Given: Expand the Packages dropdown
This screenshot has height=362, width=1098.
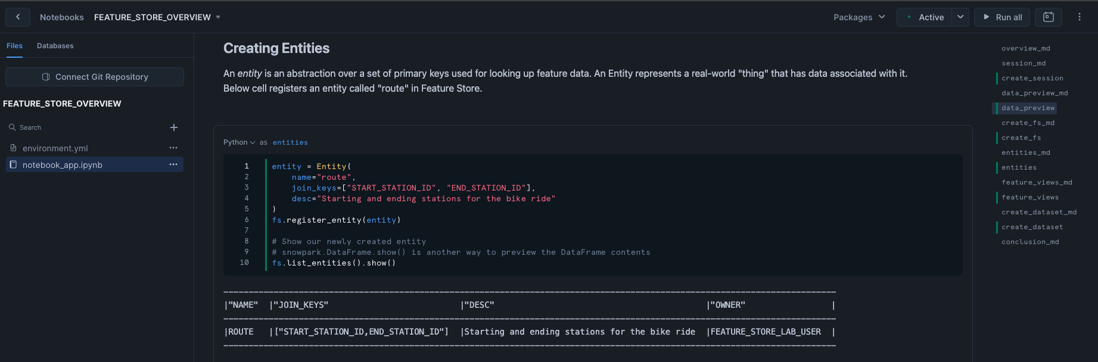Looking at the screenshot, I should tap(859, 17).
